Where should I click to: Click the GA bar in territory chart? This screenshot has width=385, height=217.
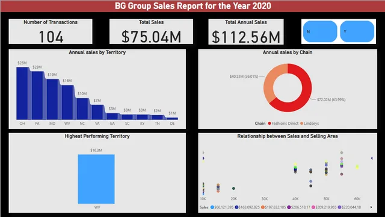pos(112,116)
